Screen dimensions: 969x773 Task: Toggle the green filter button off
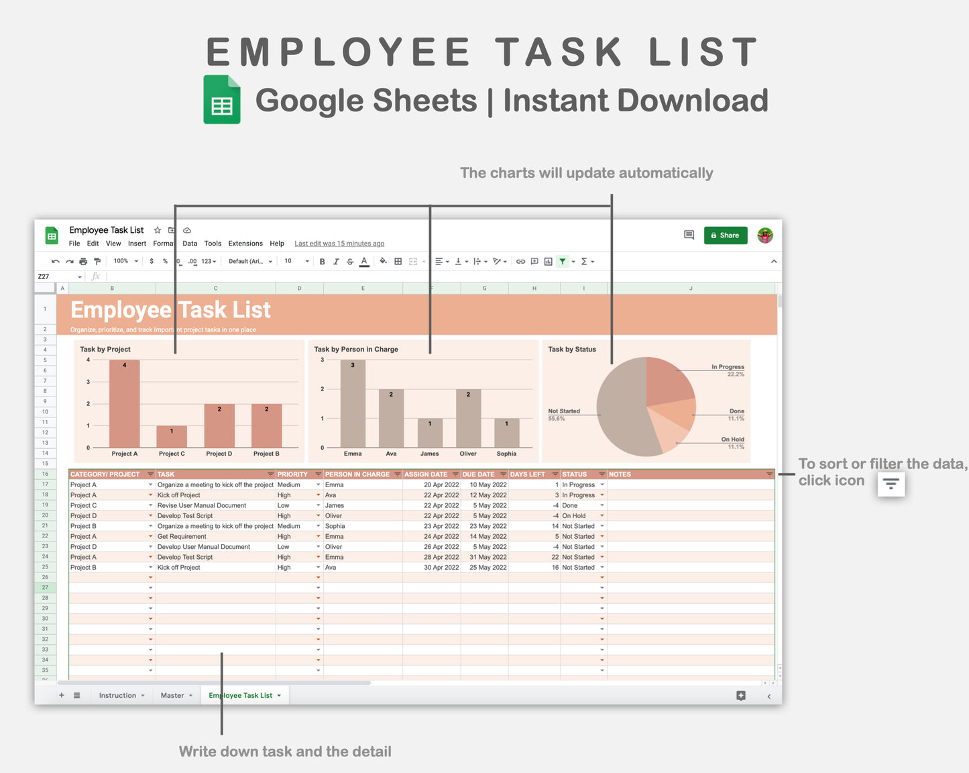[x=563, y=262]
